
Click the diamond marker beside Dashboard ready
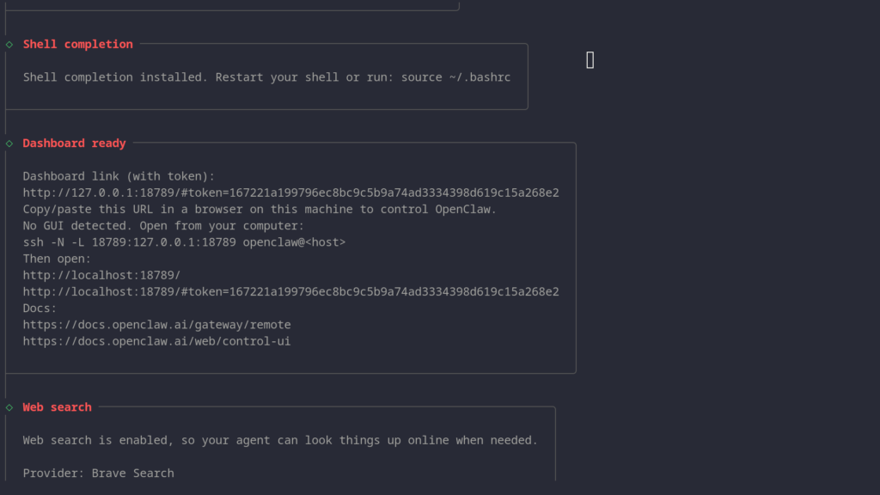coord(9,144)
